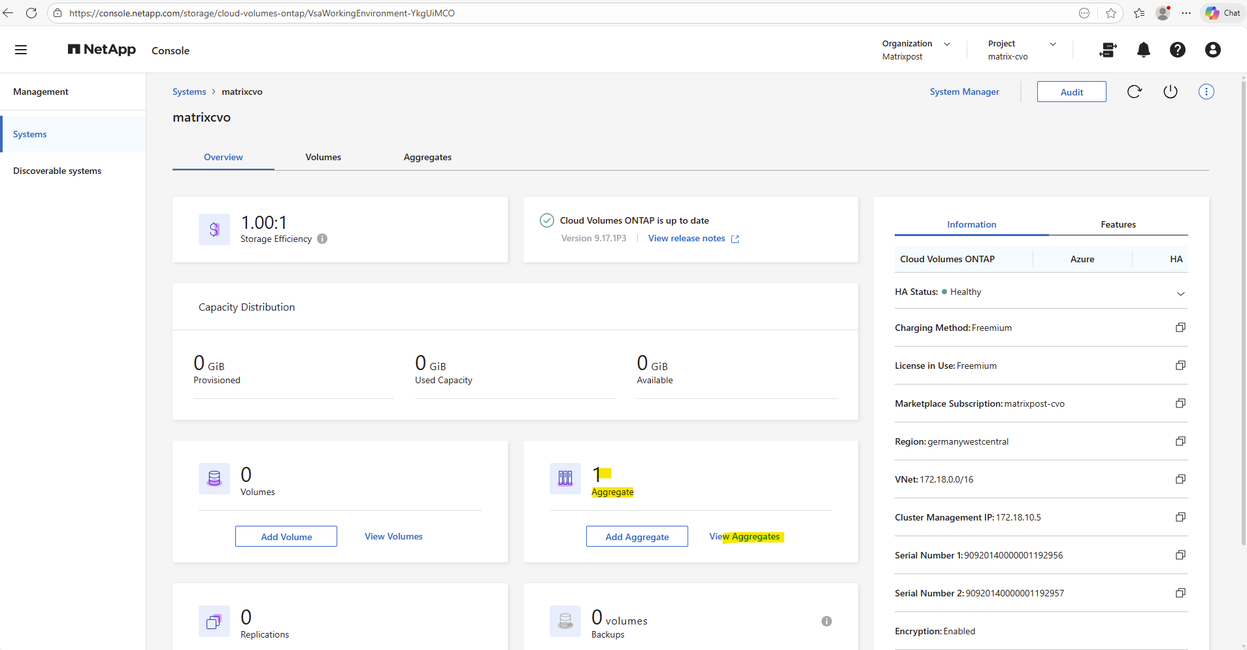Switch to the Volumes tab
Screen dimensions: 1247x650
coord(323,157)
